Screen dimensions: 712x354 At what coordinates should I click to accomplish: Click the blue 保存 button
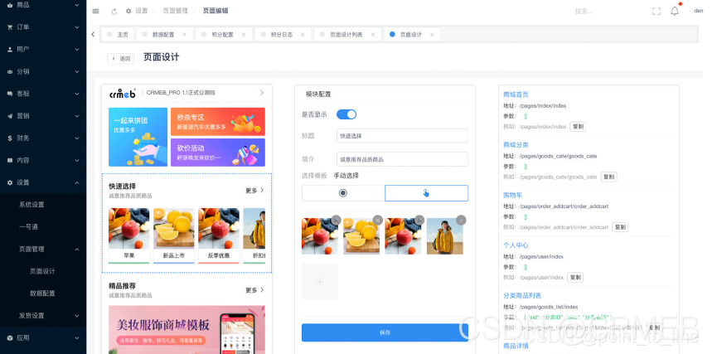point(385,332)
